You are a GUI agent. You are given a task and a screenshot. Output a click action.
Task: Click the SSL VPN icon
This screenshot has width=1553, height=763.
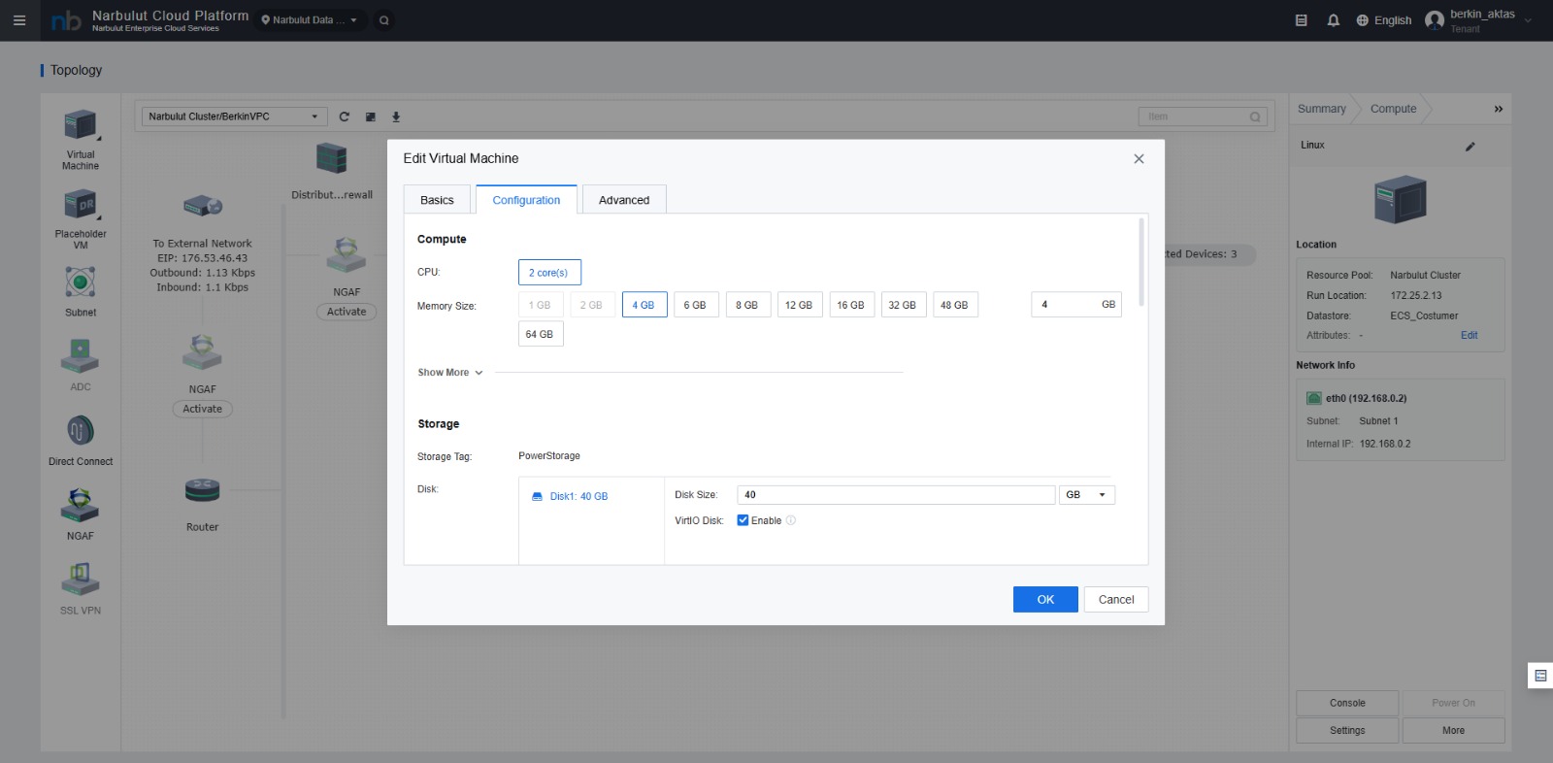(81, 580)
